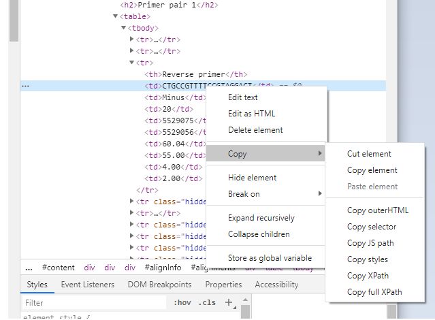Open the Break on submenu
Viewport: 435px width, 320px height.
point(265,194)
